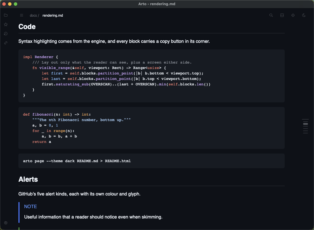Screen dimensions: 314x230
Task: Toggle content width with the arrows icon
Action: pos(282,15)
